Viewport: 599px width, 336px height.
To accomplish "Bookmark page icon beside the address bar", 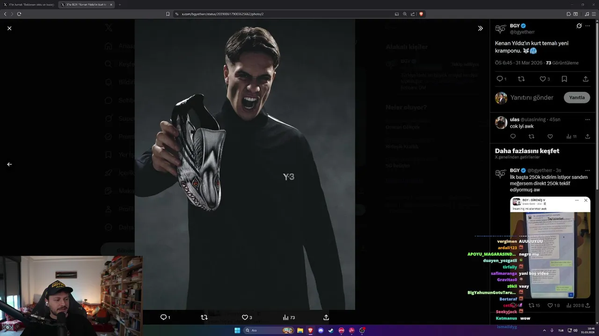I will point(168,14).
